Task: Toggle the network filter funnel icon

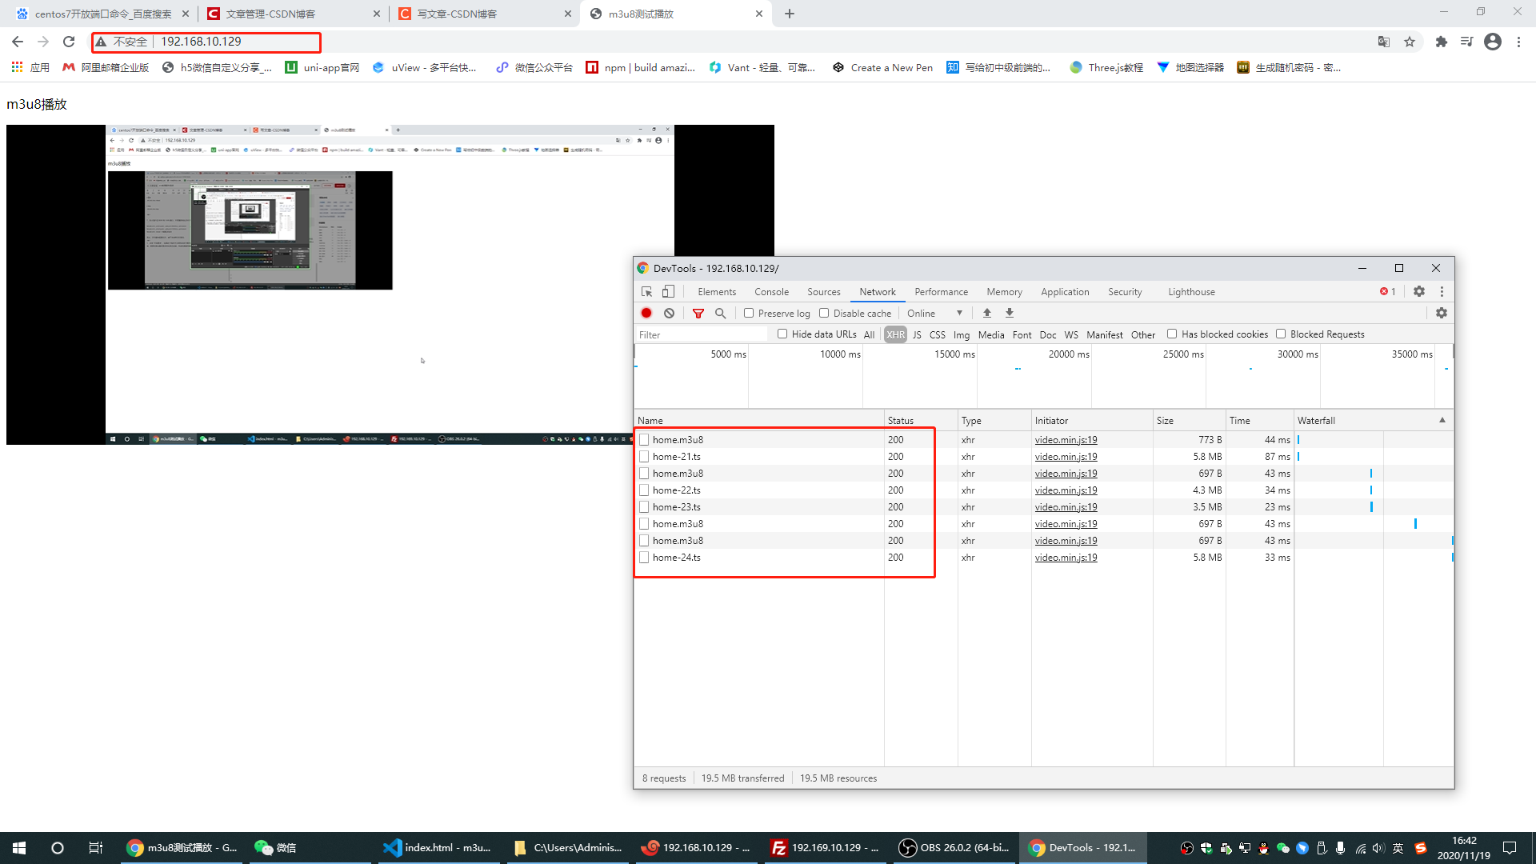Action: coord(698,313)
